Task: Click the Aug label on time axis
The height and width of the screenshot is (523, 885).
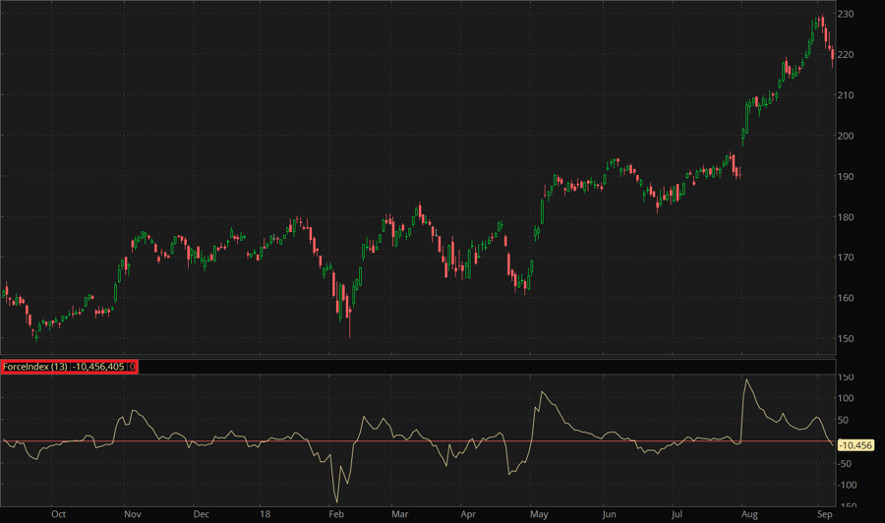Action: (748, 513)
